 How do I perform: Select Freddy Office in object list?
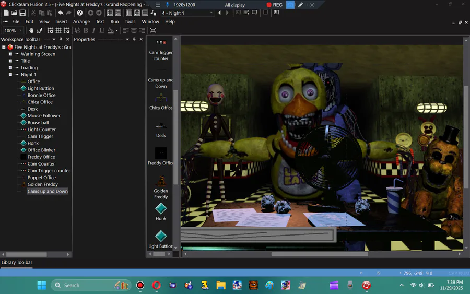pyautogui.click(x=161, y=157)
